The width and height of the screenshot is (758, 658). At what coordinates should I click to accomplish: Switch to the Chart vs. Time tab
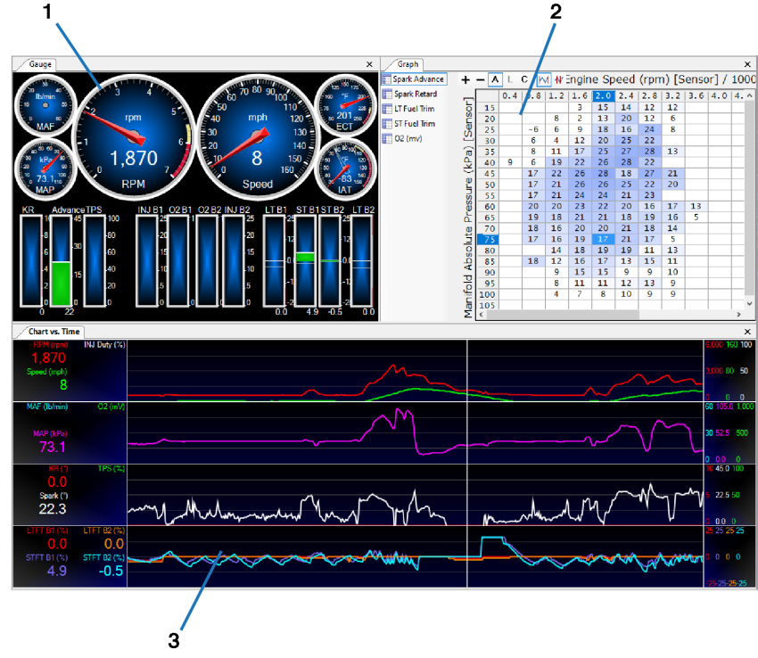(54, 332)
